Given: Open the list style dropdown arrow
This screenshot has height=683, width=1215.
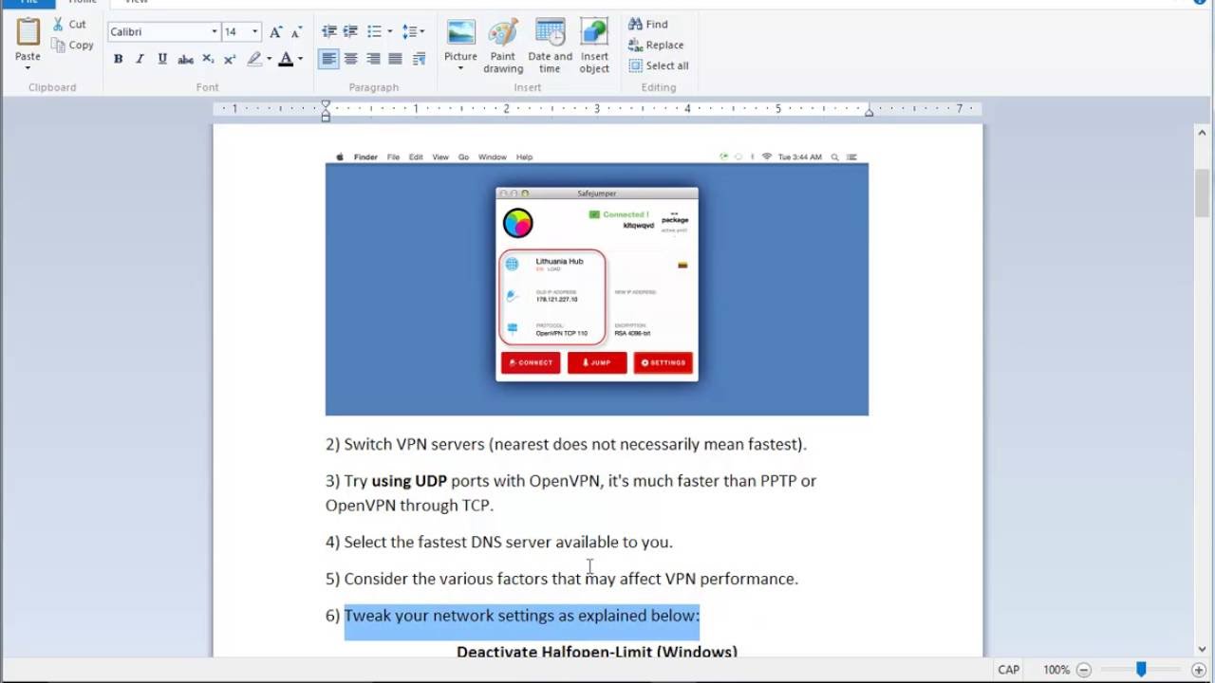Looking at the screenshot, I should [389, 31].
